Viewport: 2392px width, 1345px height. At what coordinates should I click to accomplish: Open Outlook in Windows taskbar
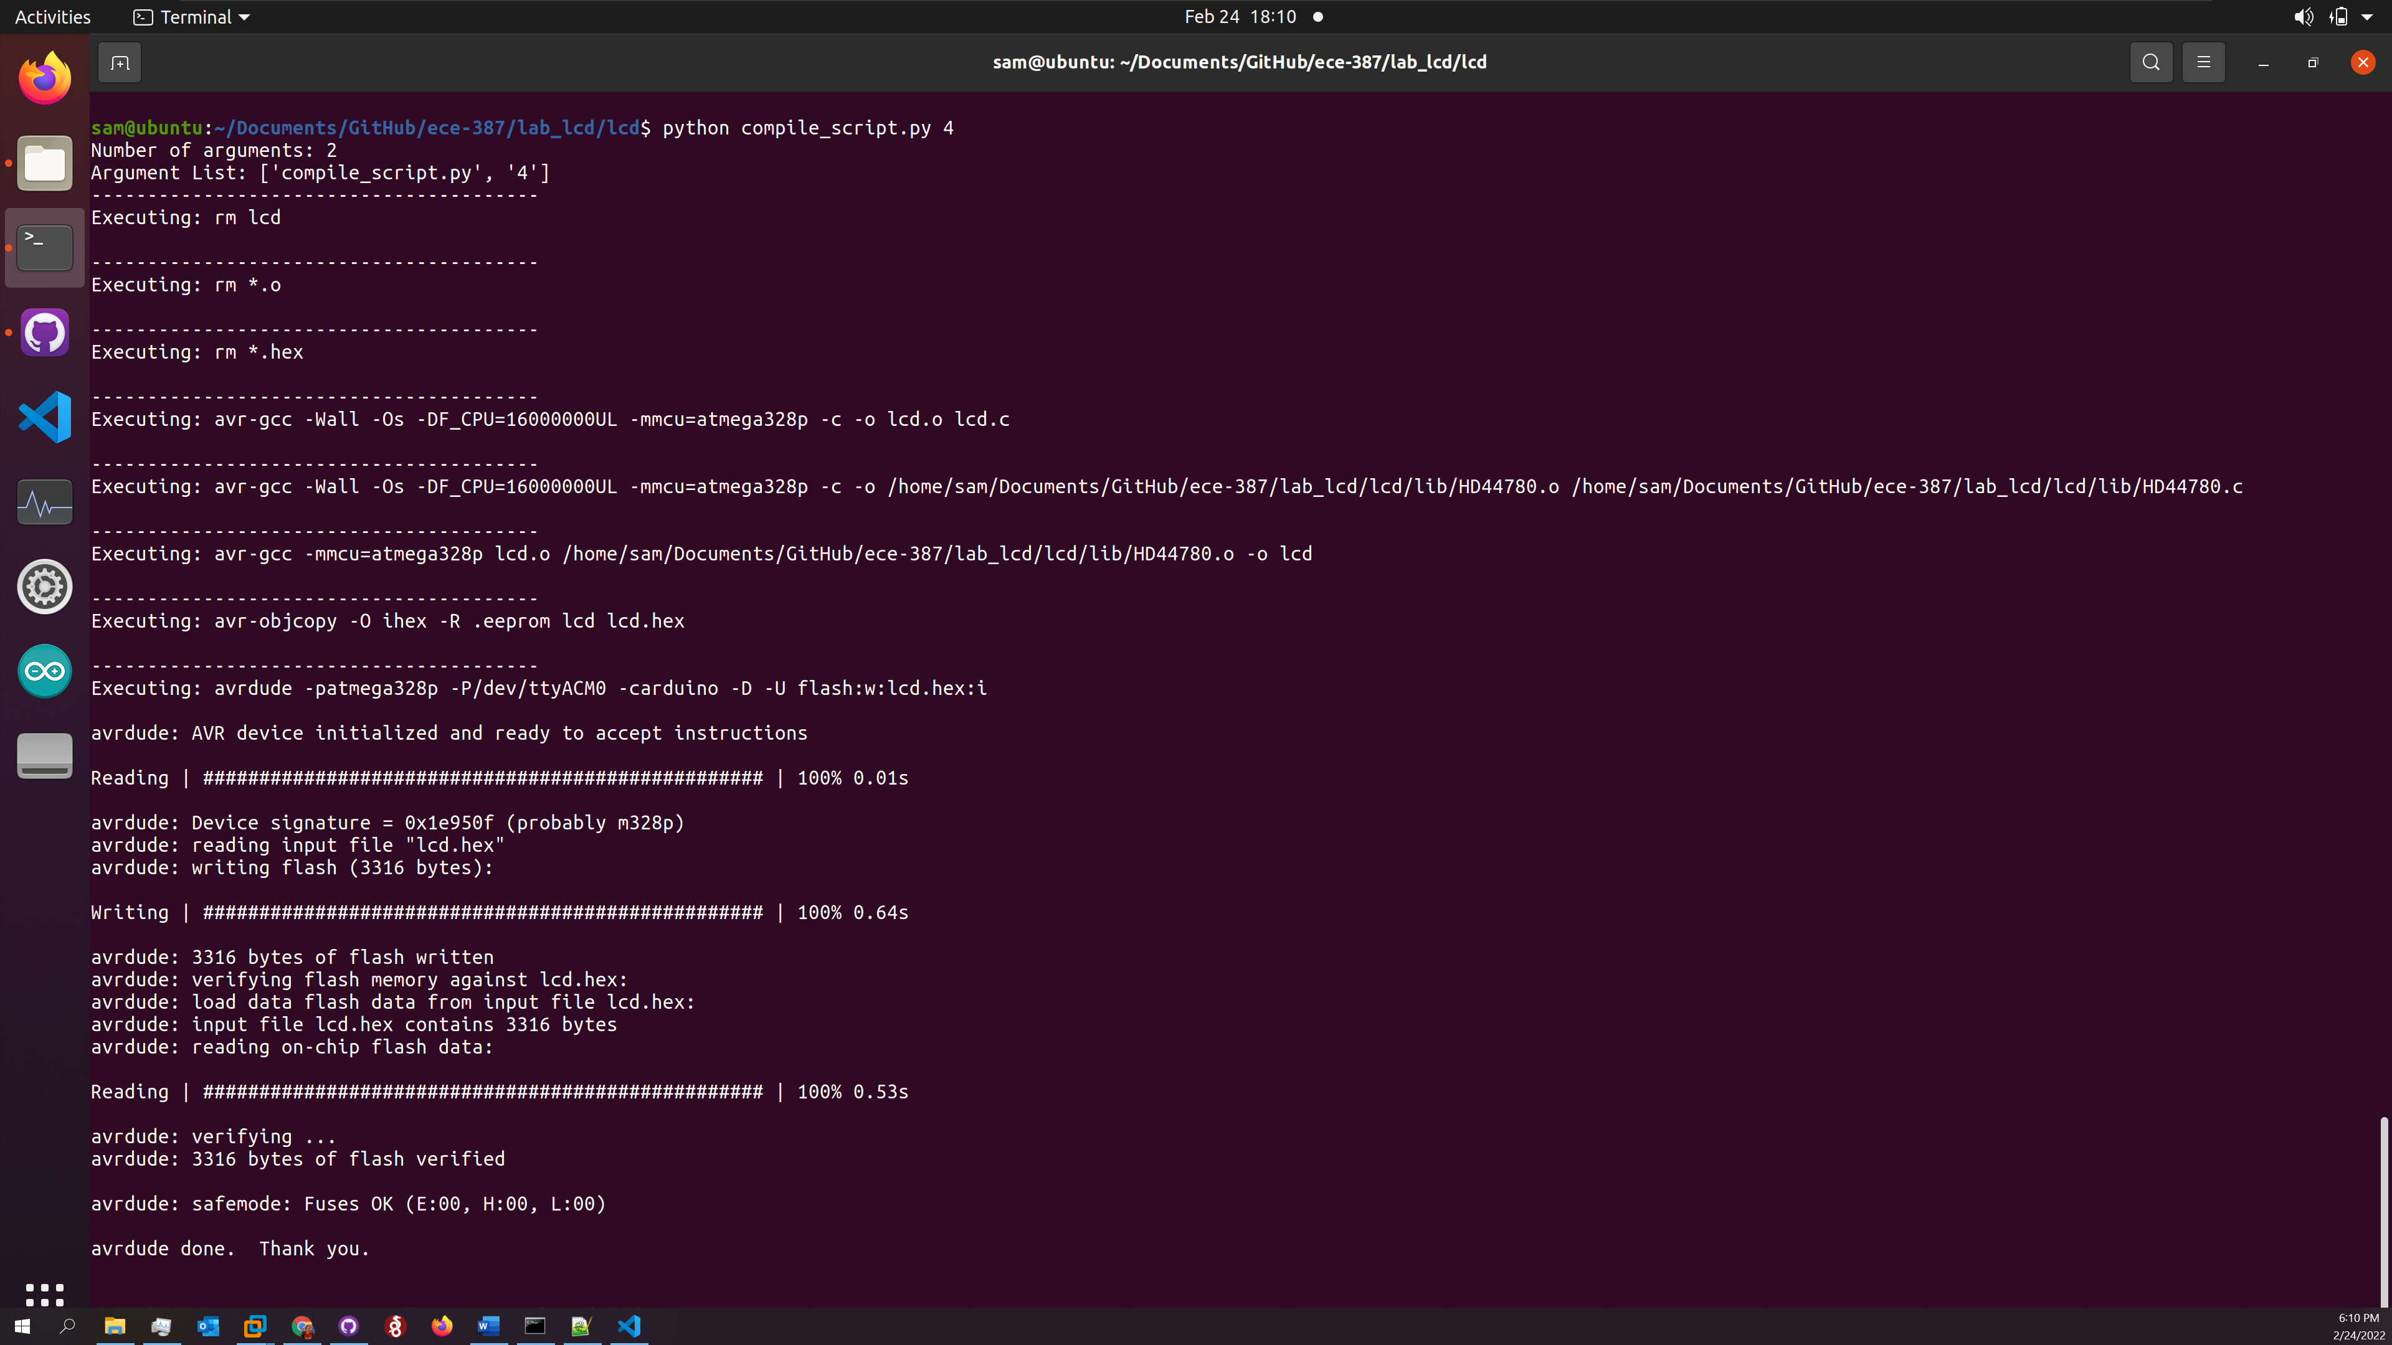[208, 1326]
